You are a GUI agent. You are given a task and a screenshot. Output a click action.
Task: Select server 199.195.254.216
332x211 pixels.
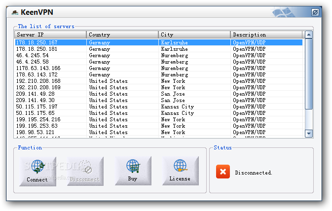pyautogui.click(x=159, y=119)
